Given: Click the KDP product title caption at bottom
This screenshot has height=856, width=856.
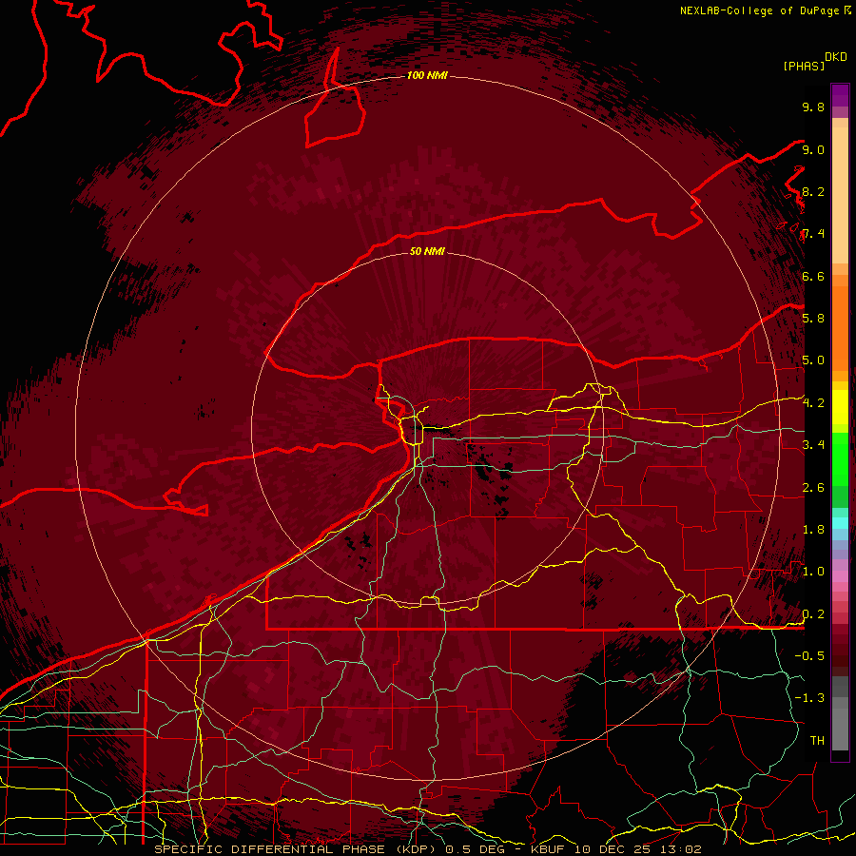Looking at the screenshot, I should pos(427,849).
